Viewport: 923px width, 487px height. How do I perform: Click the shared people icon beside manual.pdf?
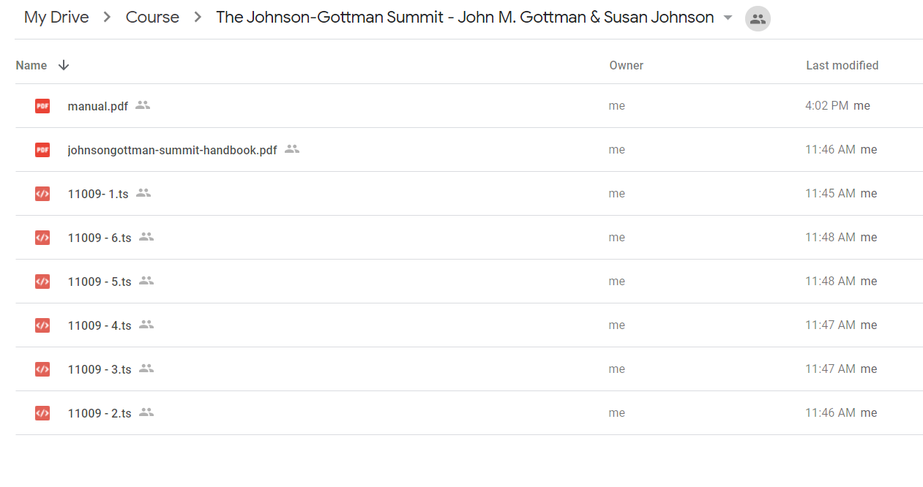point(143,105)
